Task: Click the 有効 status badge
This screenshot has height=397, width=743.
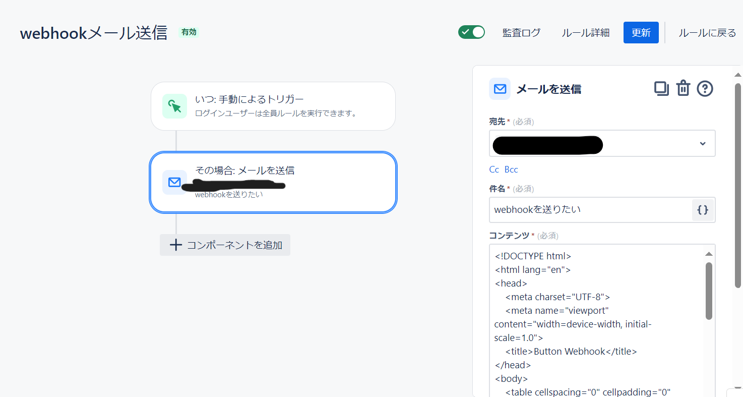Action: pyautogui.click(x=189, y=32)
